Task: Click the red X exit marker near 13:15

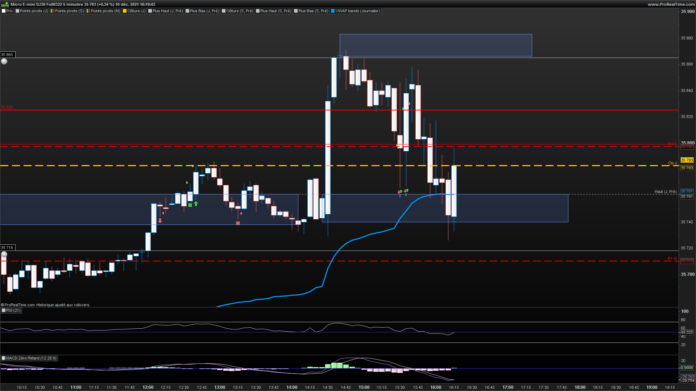Action: 238,223
